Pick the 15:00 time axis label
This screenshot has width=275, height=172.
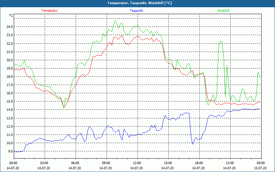click(x=168, y=163)
